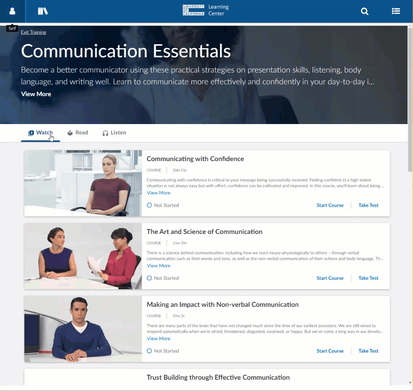Expand View More under Non-verbal Communication course
This screenshot has width=413, height=391.
coord(159,339)
